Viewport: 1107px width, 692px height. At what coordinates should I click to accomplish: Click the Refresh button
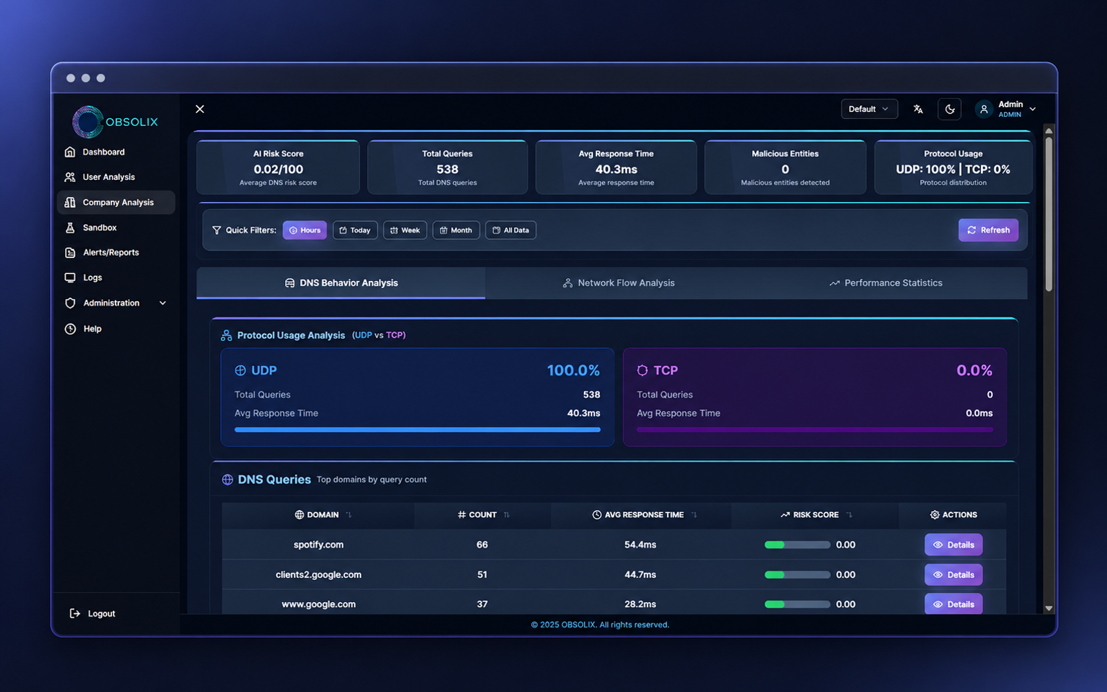point(988,230)
